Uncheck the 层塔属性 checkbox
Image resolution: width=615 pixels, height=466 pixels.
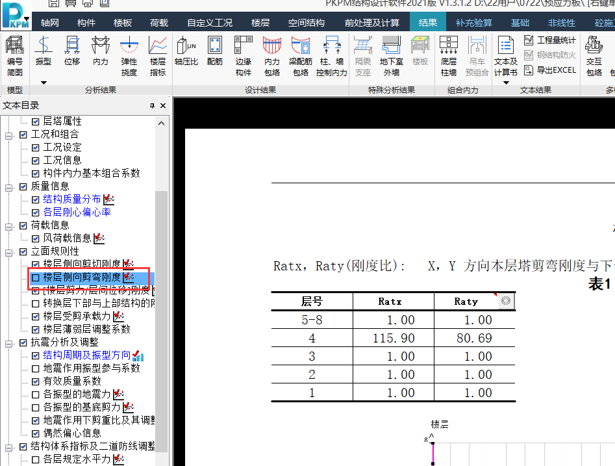click(35, 122)
